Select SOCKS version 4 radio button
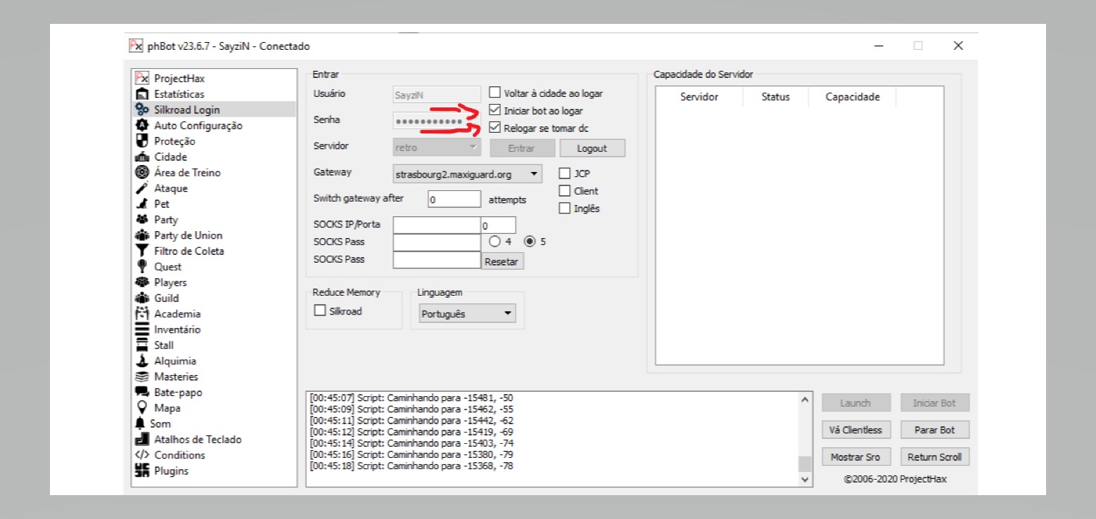Screen dimensions: 1096x519 click(x=495, y=242)
